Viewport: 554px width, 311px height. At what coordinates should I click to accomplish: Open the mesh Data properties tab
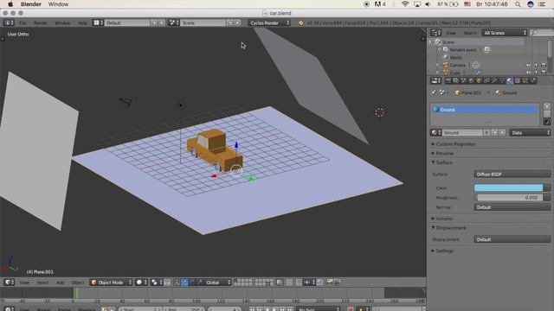point(502,80)
